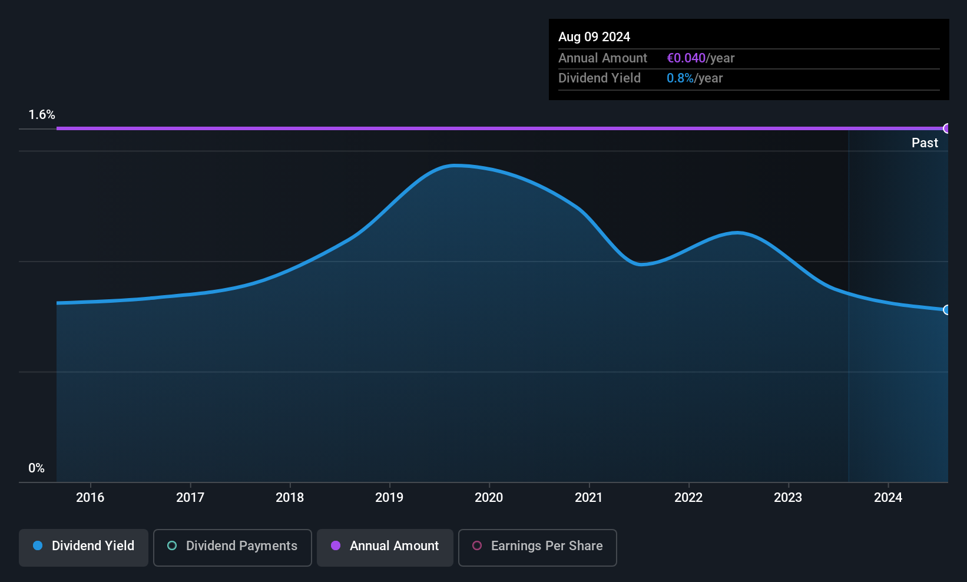Enable the Earnings Per Share series
967x582 pixels.
pos(538,547)
